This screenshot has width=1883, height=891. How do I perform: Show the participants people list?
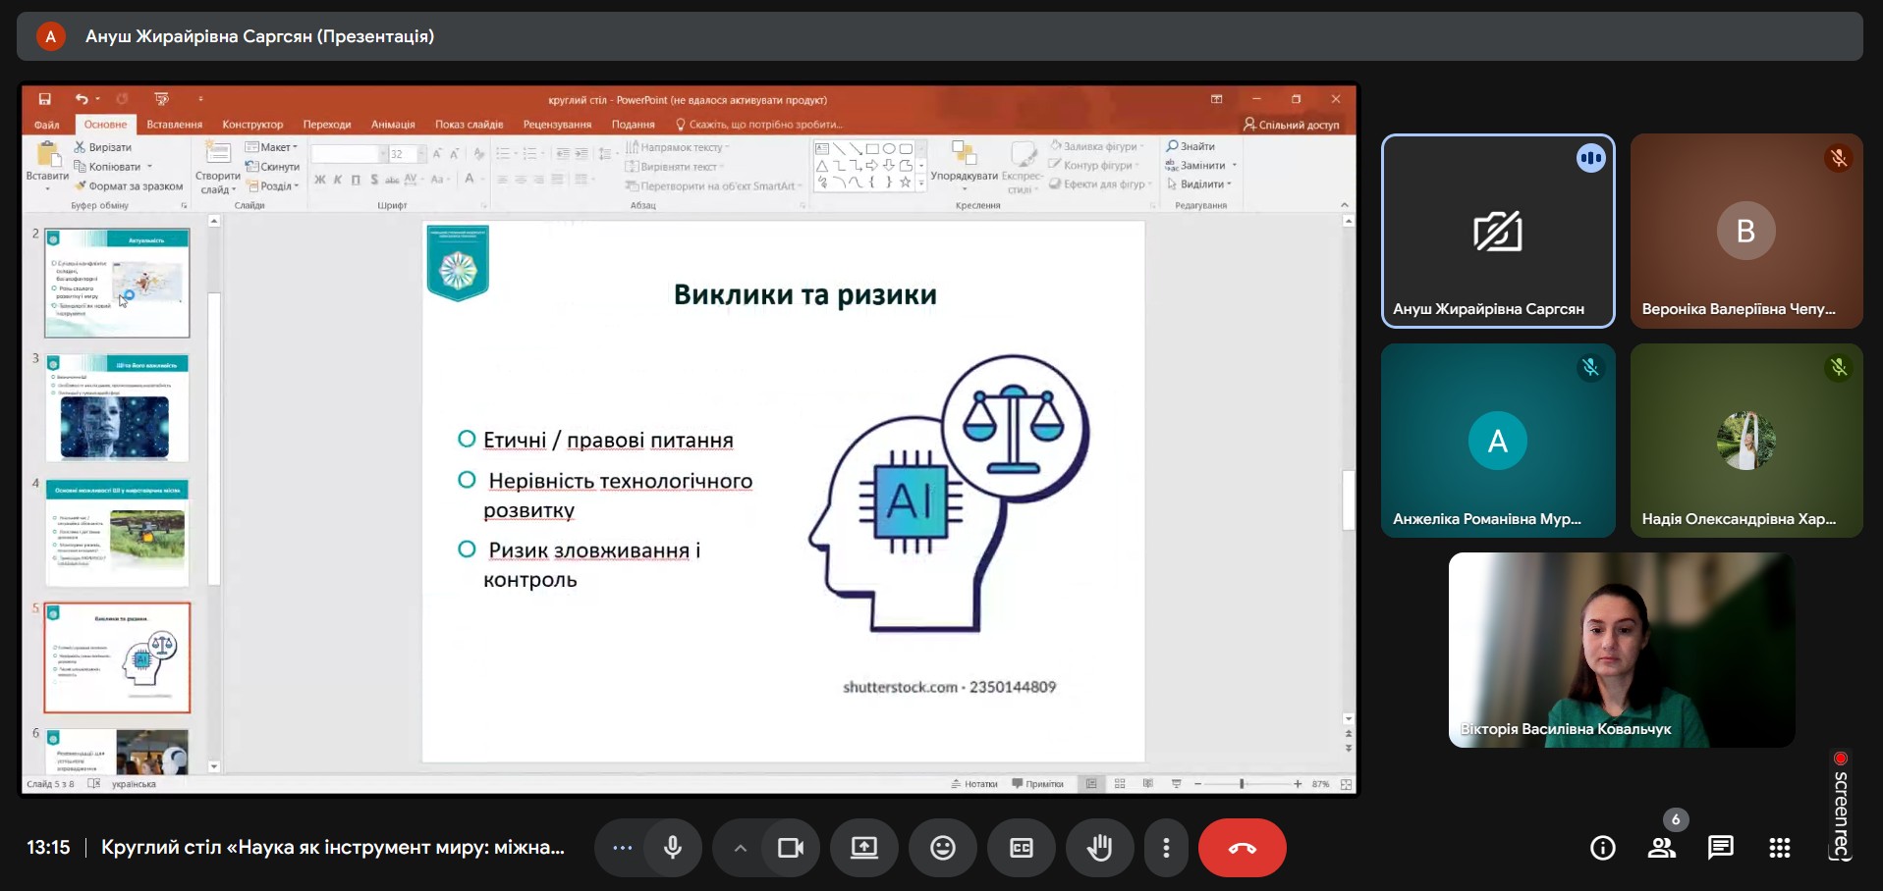(x=1661, y=848)
